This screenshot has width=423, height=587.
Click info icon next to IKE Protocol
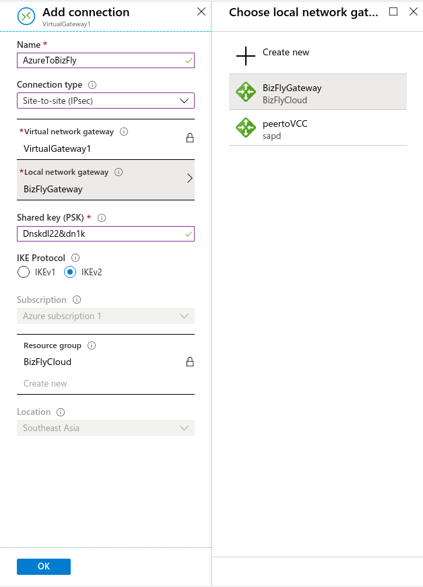(x=75, y=258)
